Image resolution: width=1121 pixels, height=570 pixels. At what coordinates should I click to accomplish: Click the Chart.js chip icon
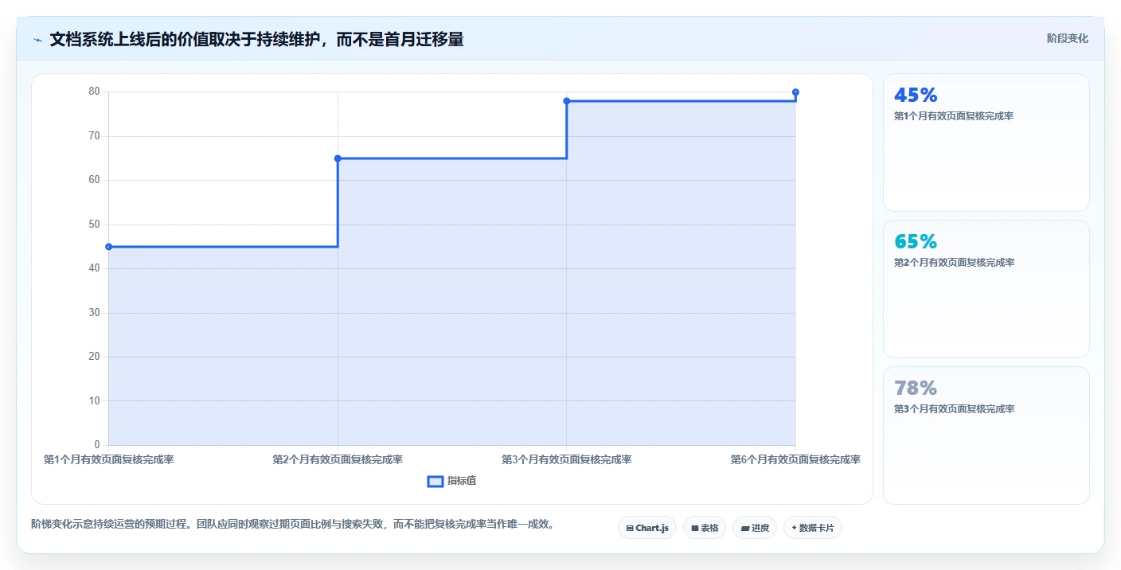630,529
